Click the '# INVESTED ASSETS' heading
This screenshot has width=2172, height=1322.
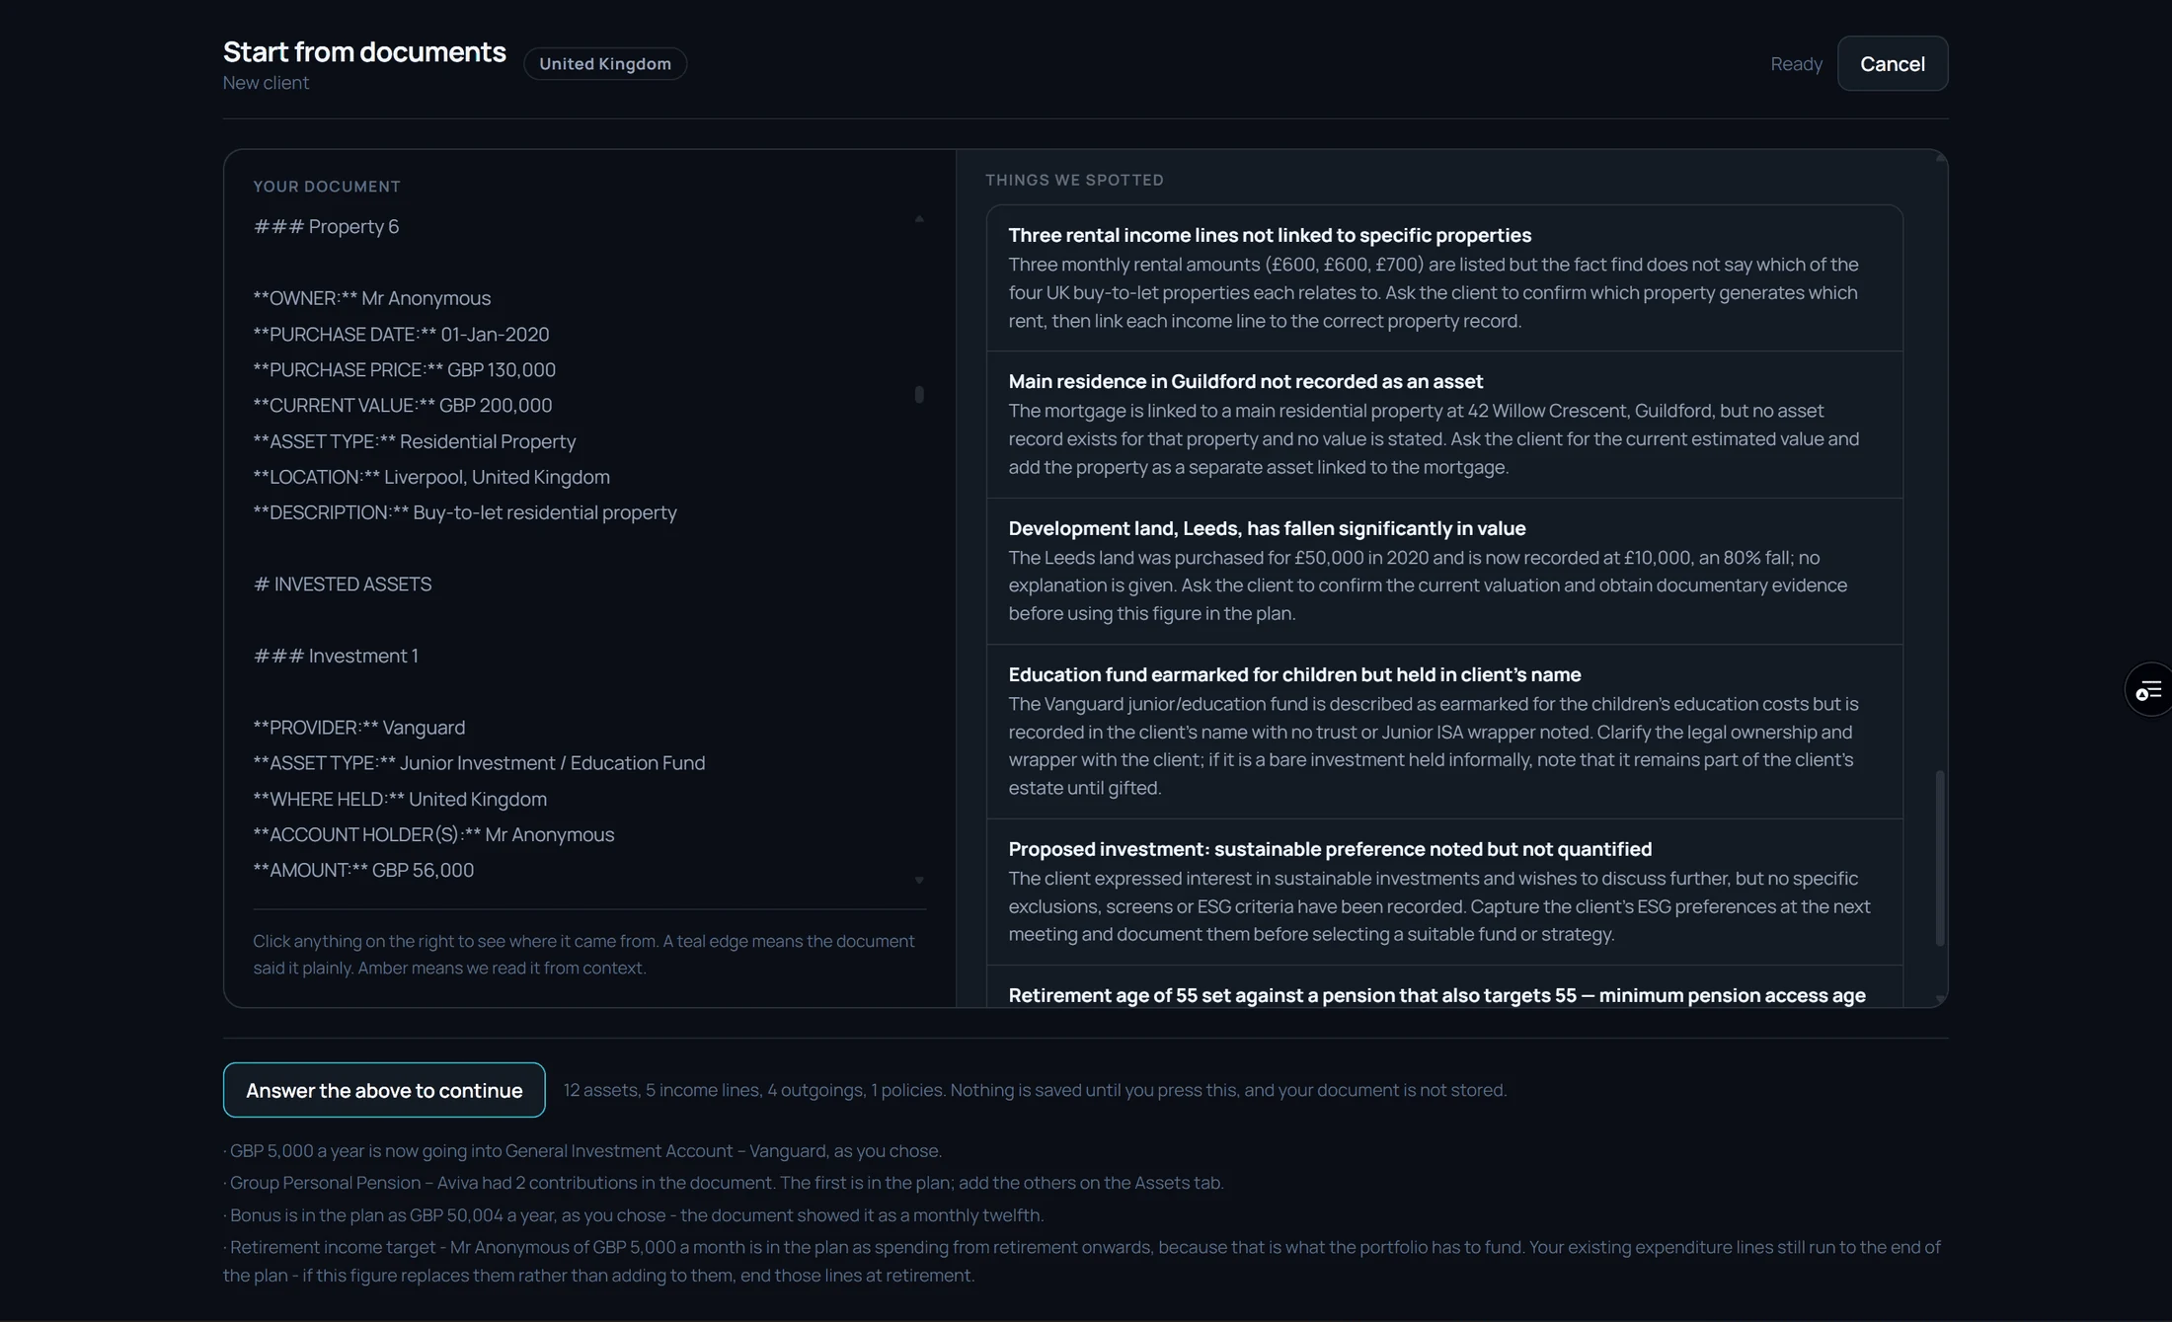click(343, 584)
